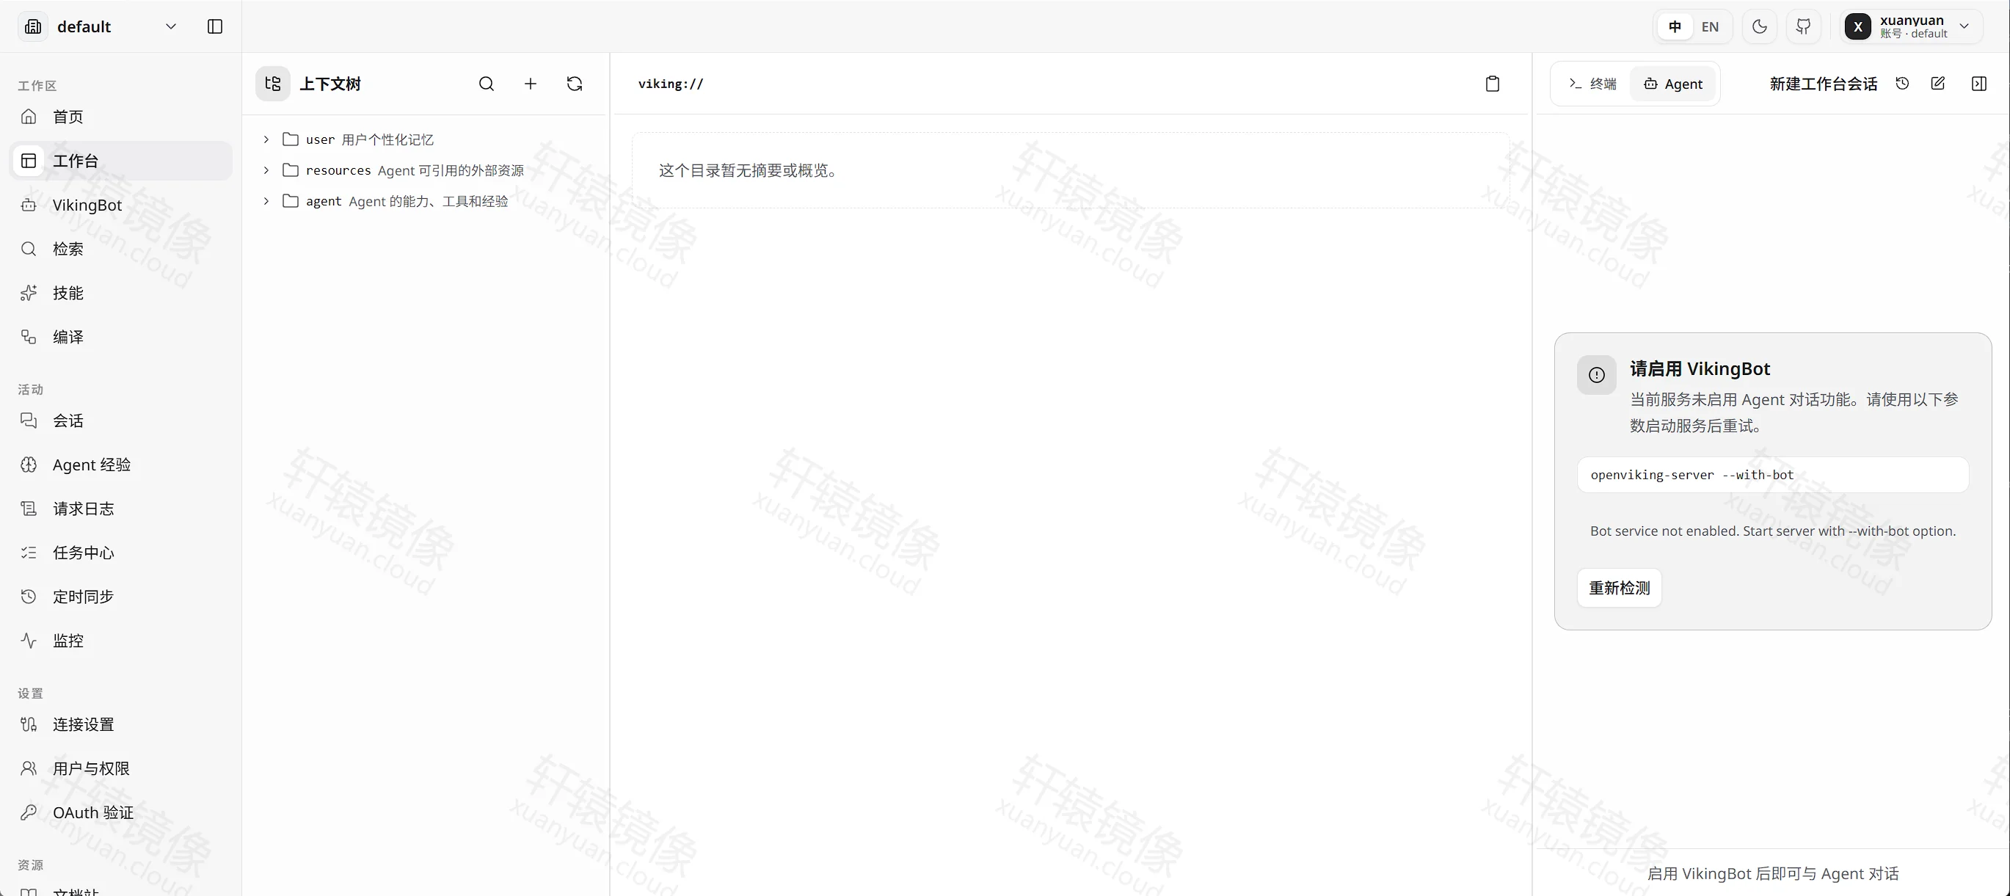Expand the resources folder
The width and height of the screenshot is (2010, 896).
click(x=266, y=170)
